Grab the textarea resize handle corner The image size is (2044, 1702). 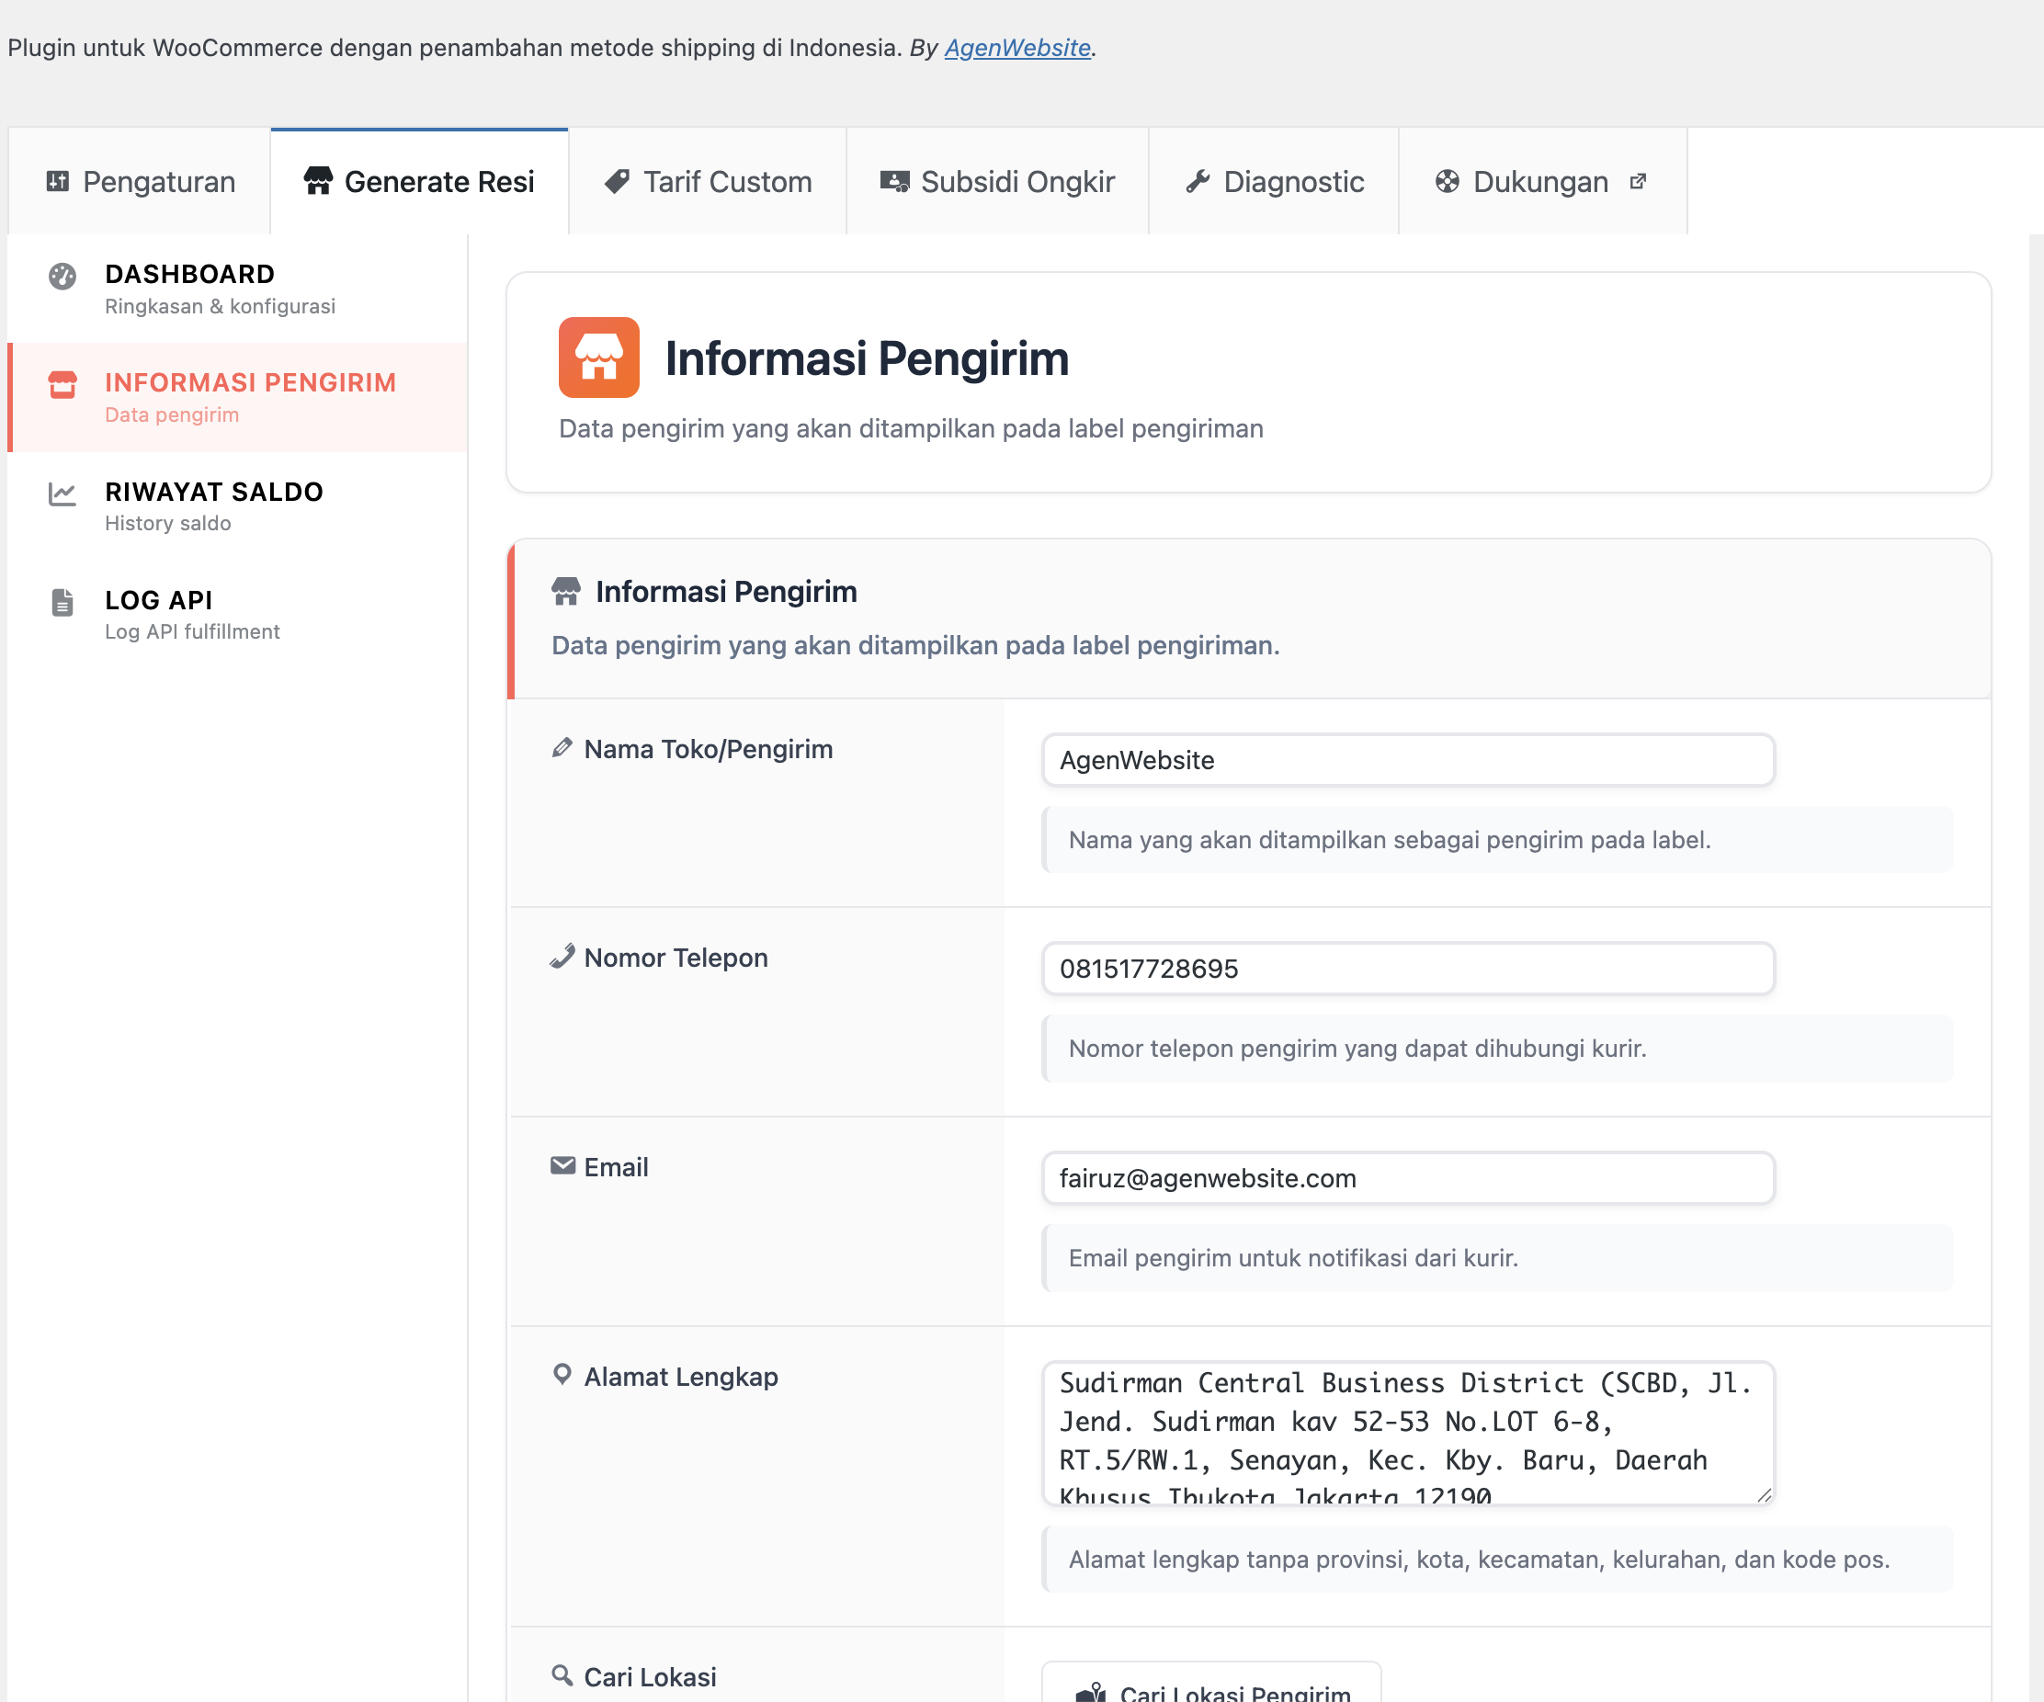point(1765,1494)
